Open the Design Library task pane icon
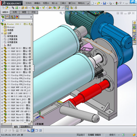Viewport: 137px width, 137px height. (134, 27)
